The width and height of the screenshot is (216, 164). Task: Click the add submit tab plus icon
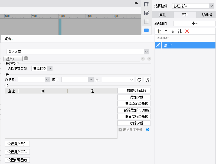click(26, 58)
